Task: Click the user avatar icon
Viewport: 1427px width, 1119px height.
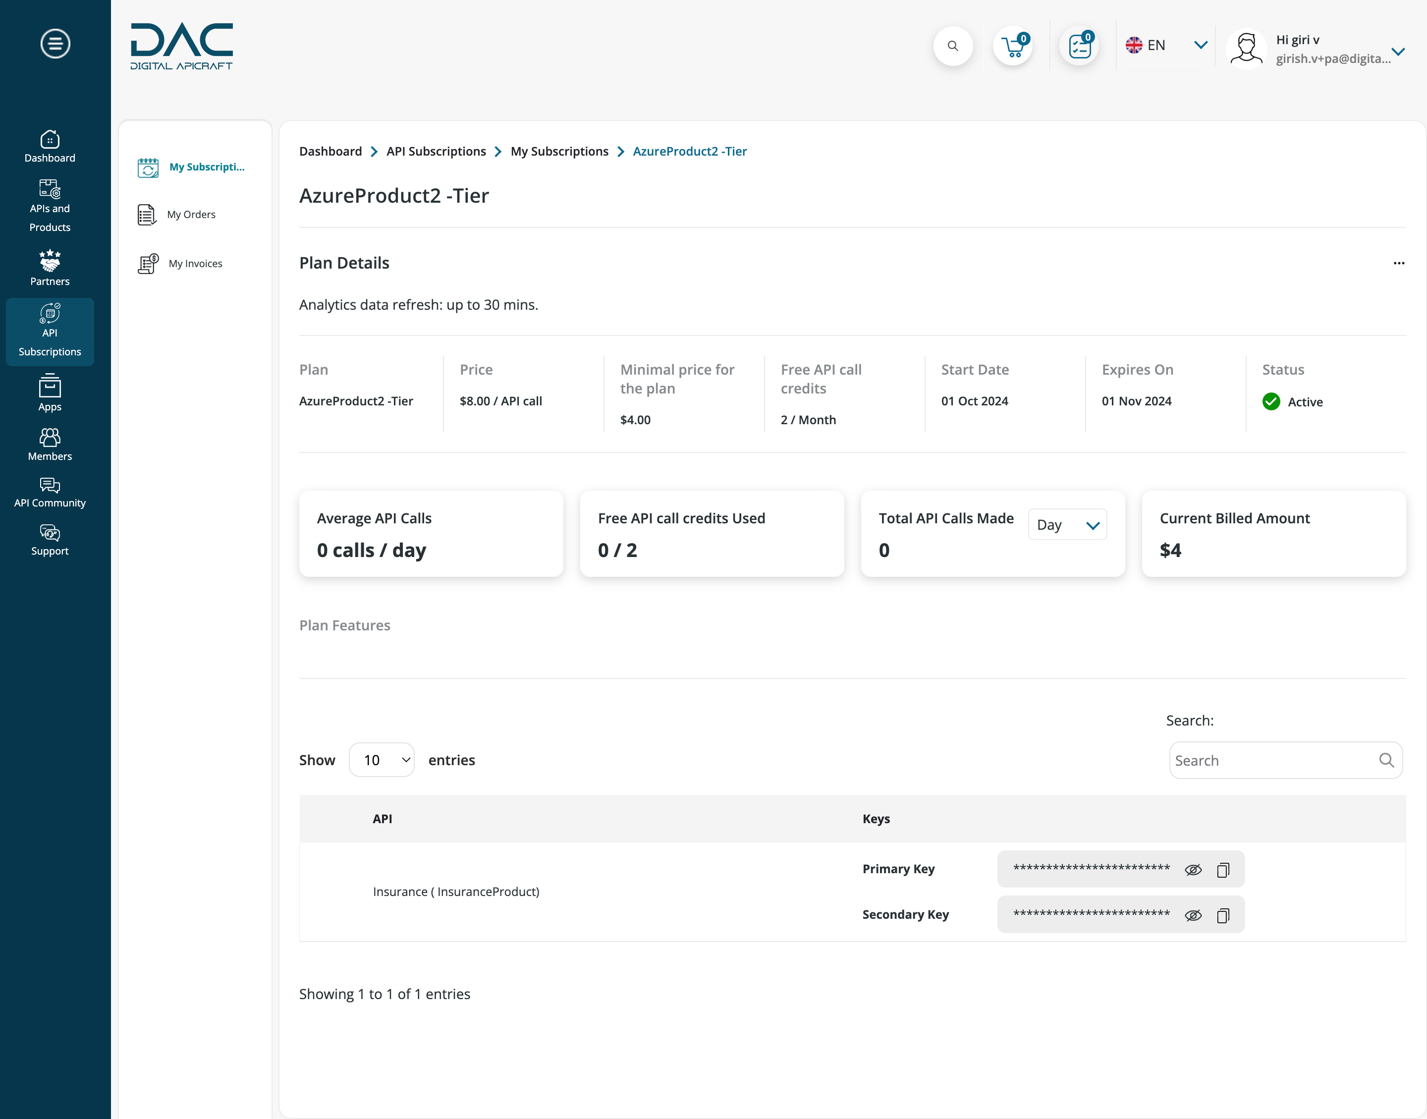Action: (1246, 49)
